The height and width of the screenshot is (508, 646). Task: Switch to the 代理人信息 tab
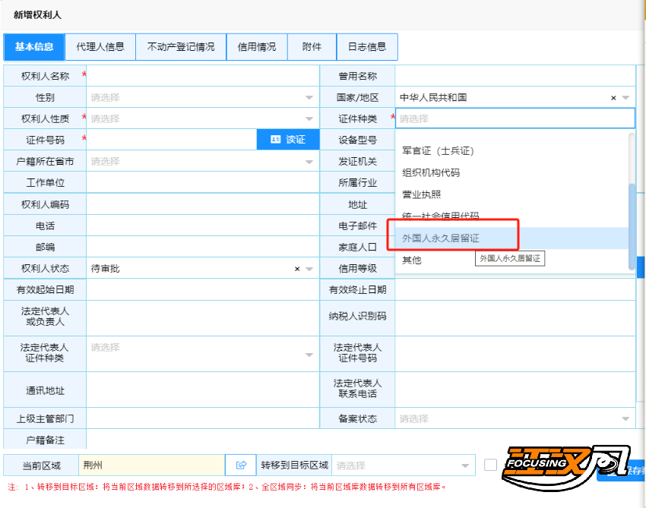[100, 47]
